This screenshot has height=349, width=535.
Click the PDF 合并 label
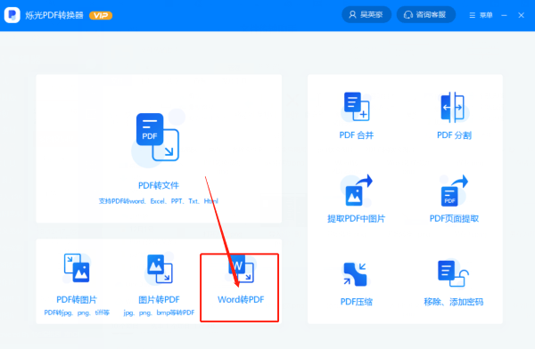[x=357, y=135]
